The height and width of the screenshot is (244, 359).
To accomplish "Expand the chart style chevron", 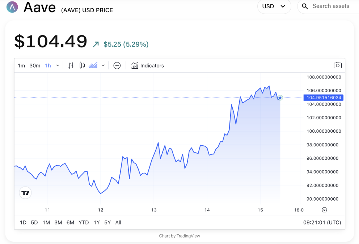I will [103, 65].
